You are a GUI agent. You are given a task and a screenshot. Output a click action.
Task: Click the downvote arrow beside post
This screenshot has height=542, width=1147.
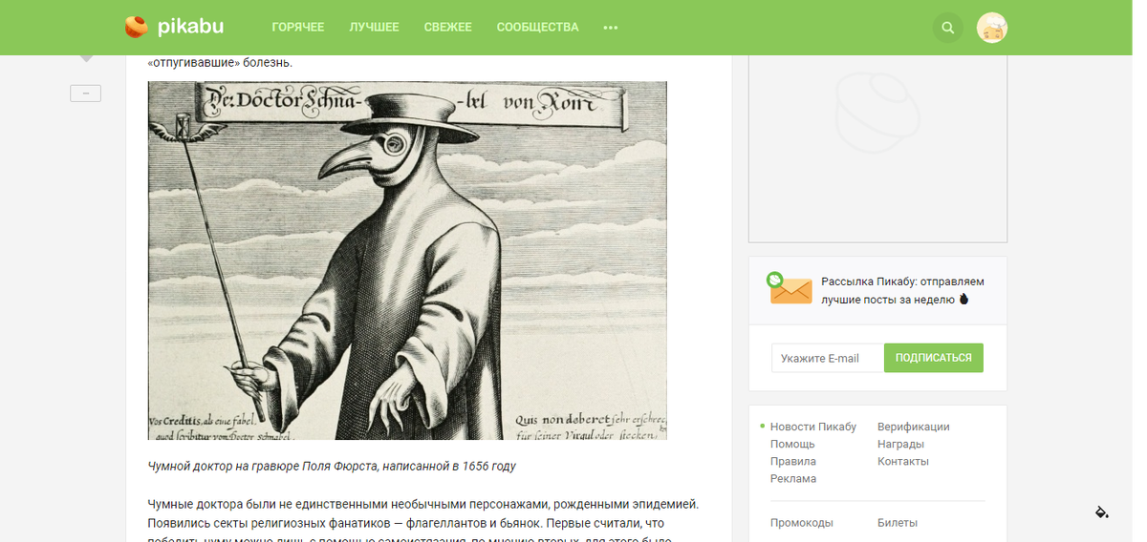86,59
